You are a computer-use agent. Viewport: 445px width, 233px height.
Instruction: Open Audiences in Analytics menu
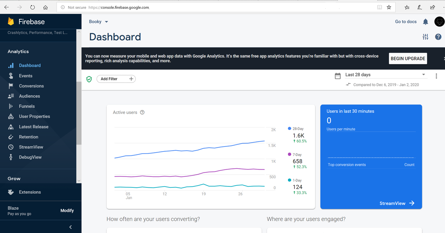(x=30, y=96)
